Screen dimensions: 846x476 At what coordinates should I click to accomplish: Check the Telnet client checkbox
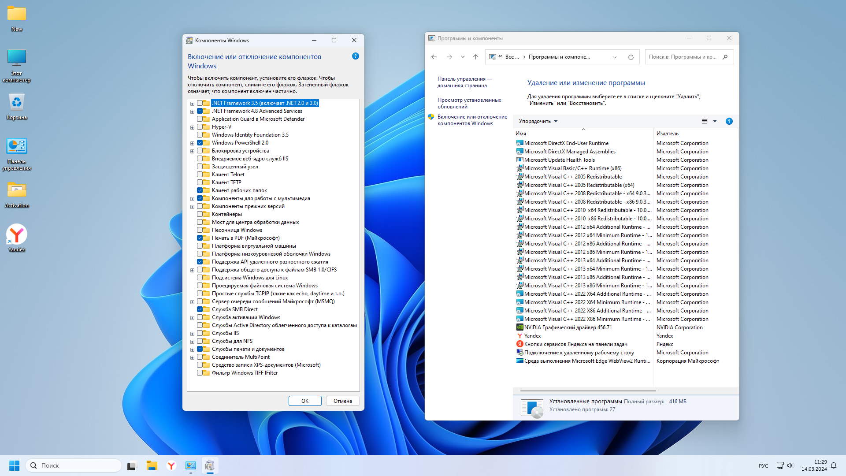[x=200, y=175]
